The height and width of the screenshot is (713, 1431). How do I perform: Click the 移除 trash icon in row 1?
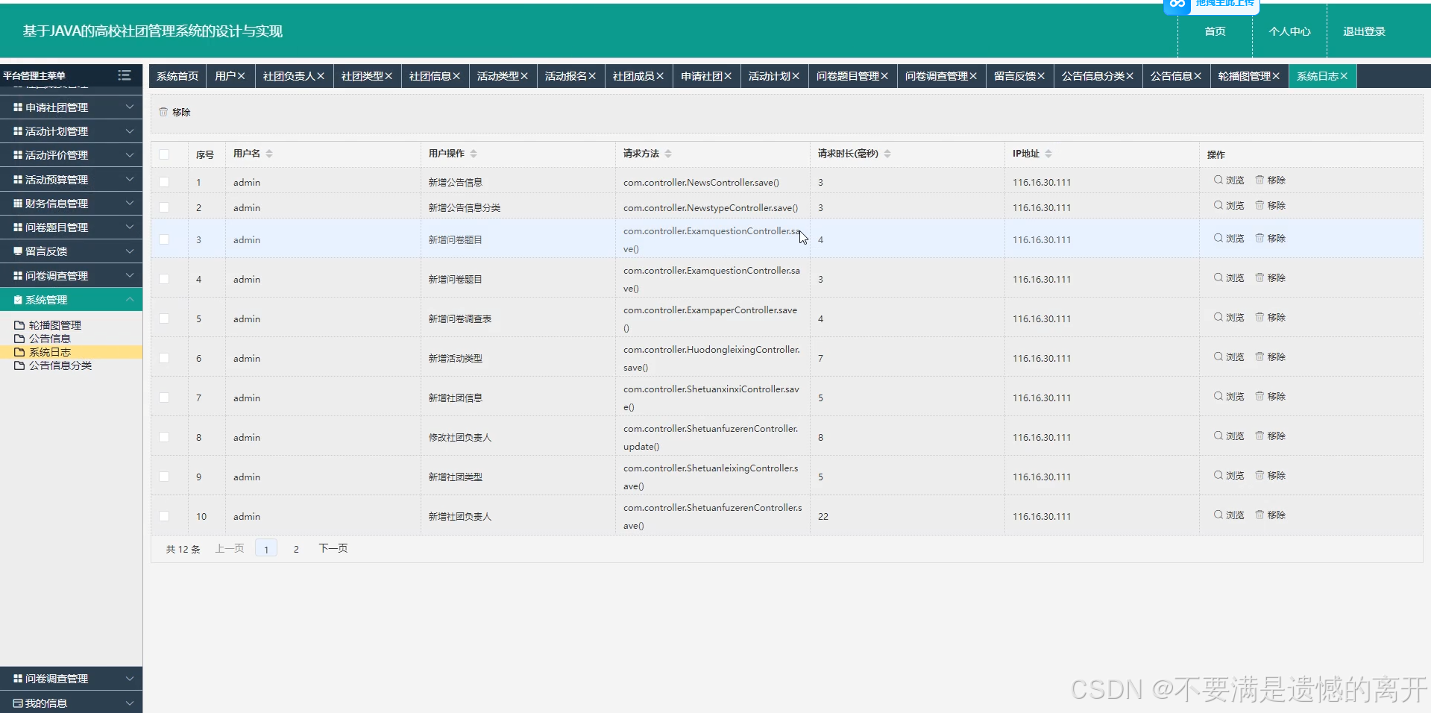[x=1259, y=180]
